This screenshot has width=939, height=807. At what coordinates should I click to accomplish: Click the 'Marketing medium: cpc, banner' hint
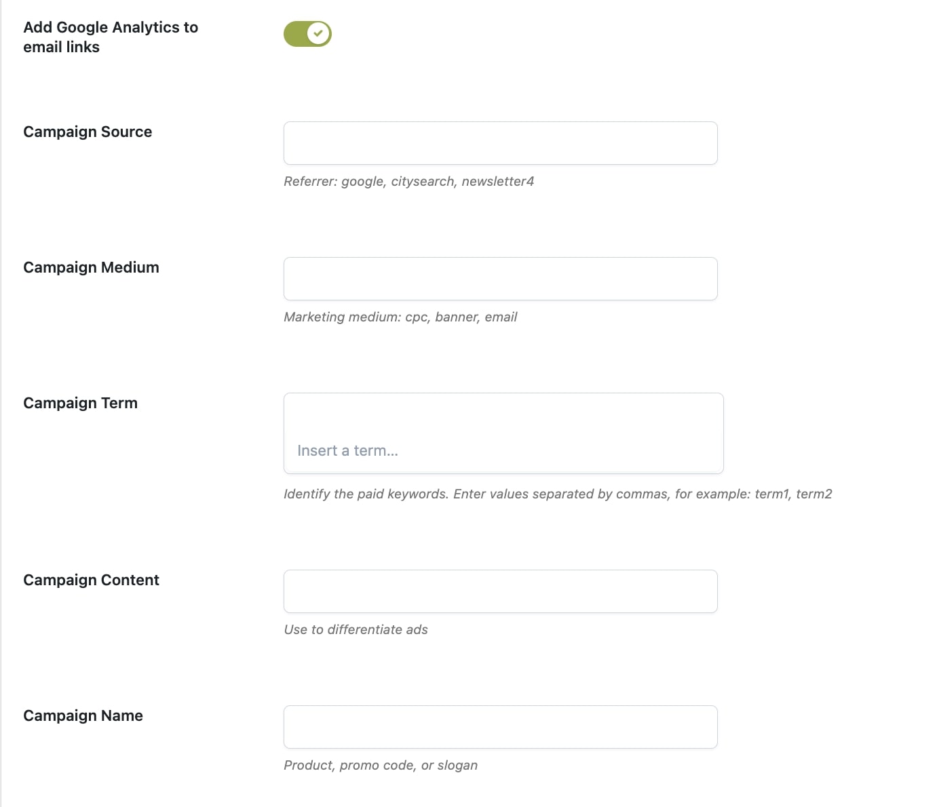click(x=400, y=317)
